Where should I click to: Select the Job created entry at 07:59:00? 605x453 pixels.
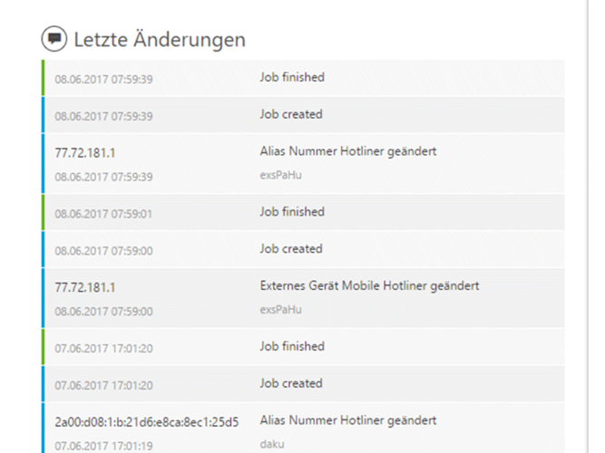pos(303,249)
